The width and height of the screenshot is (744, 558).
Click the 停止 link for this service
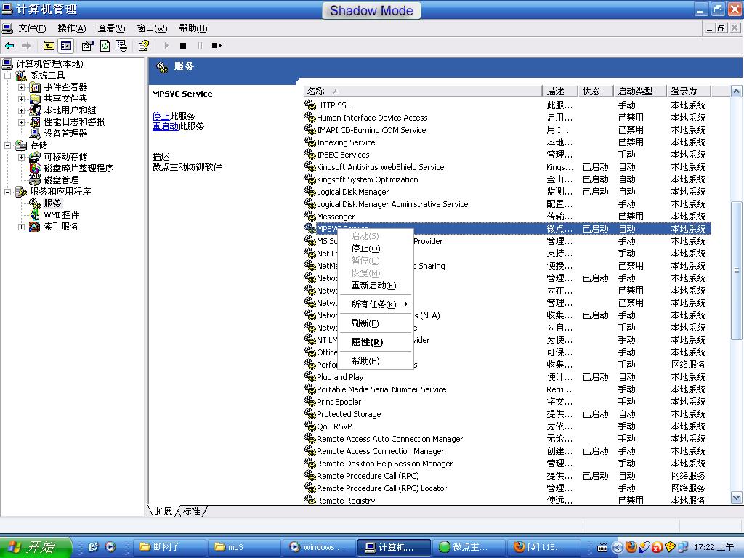tap(161, 116)
